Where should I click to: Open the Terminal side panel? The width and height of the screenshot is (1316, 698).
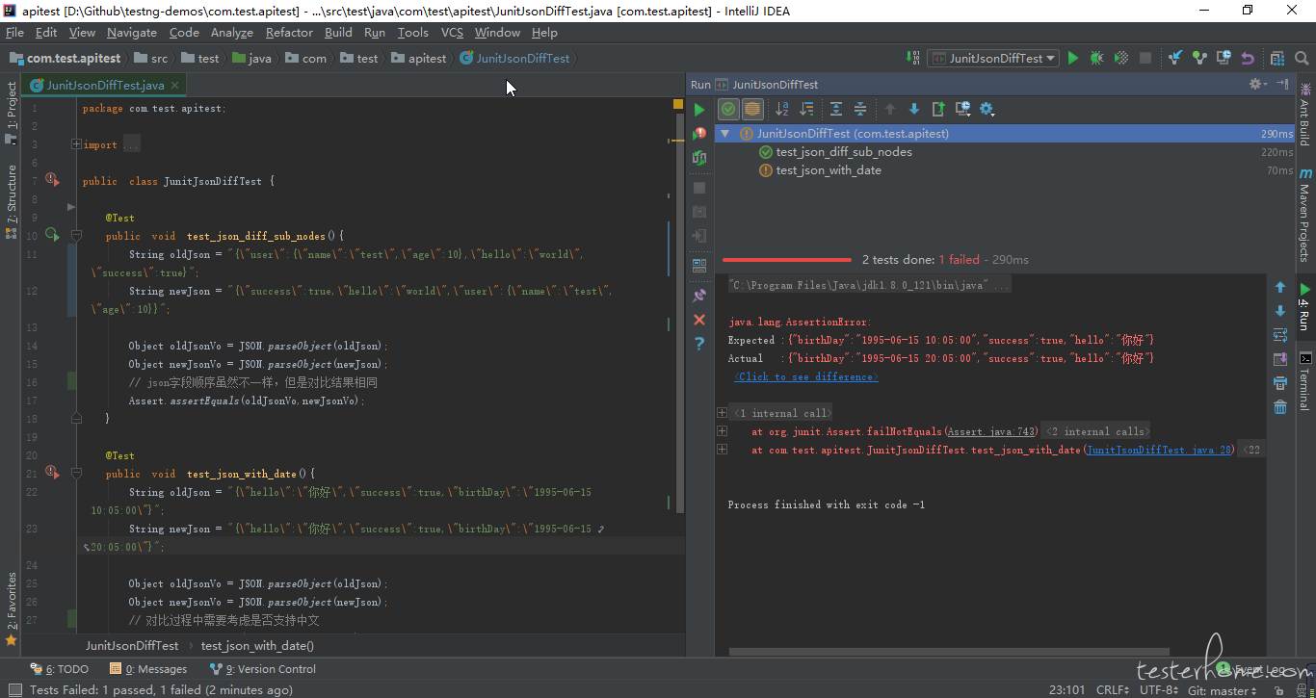pyautogui.click(x=1305, y=383)
